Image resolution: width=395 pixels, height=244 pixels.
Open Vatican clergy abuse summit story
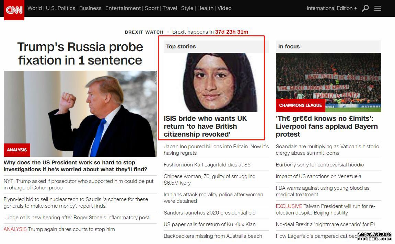(327, 150)
